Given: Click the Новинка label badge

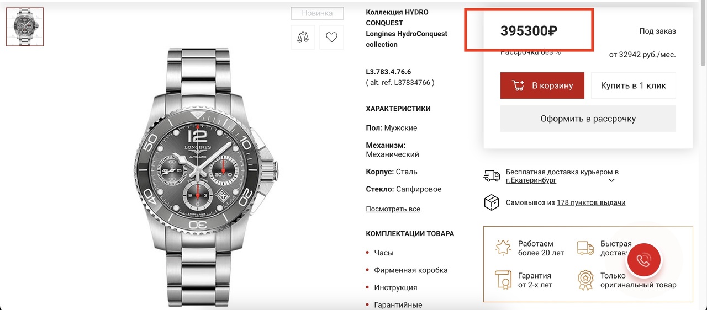Looking at the screenshot, I should click(x=318, y=13).
